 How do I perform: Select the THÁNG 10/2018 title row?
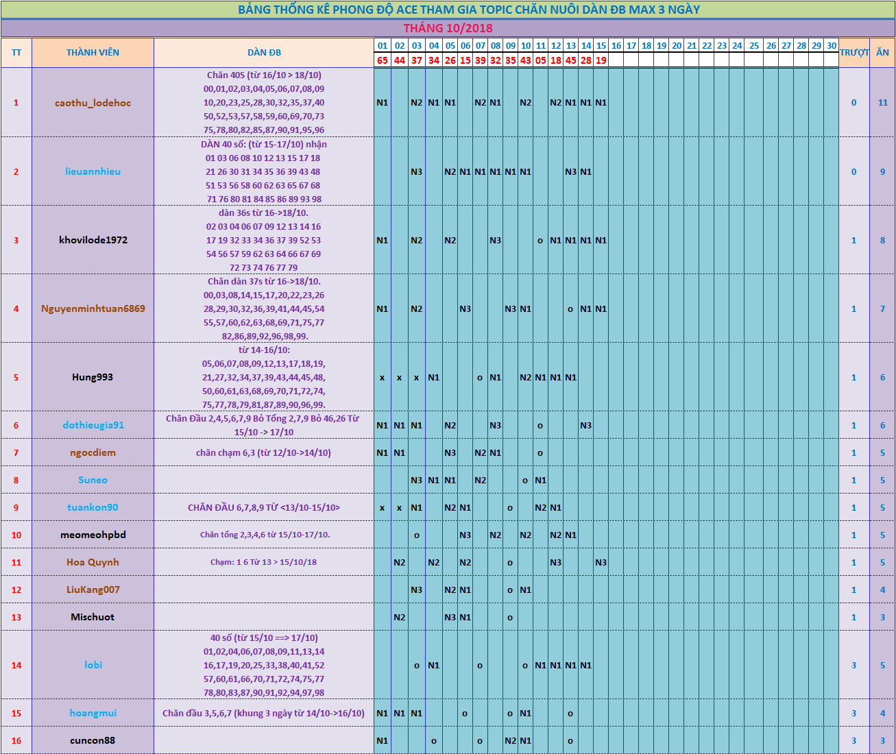click(448, 28)
